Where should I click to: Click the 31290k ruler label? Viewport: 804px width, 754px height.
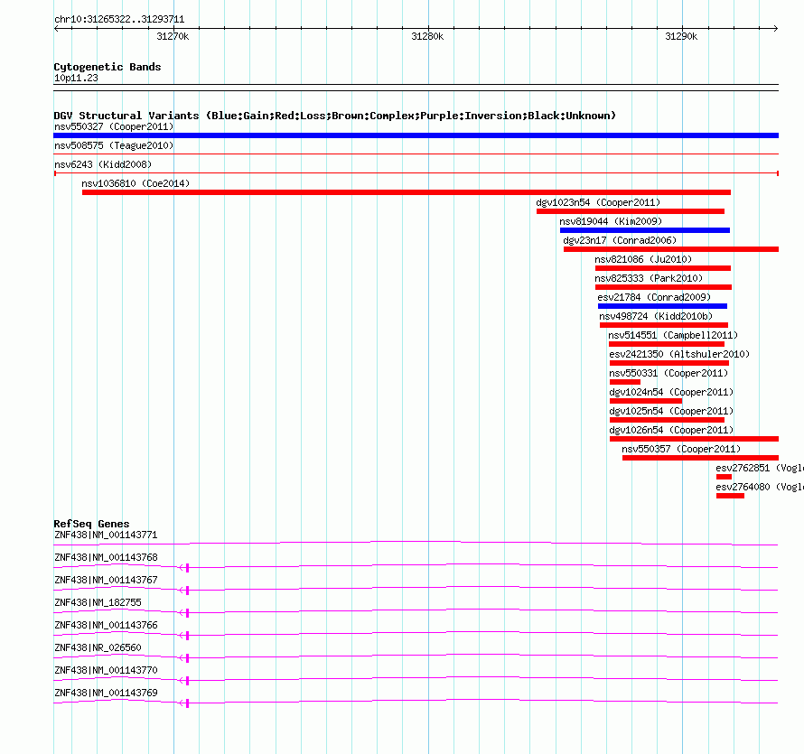[681, 37]
